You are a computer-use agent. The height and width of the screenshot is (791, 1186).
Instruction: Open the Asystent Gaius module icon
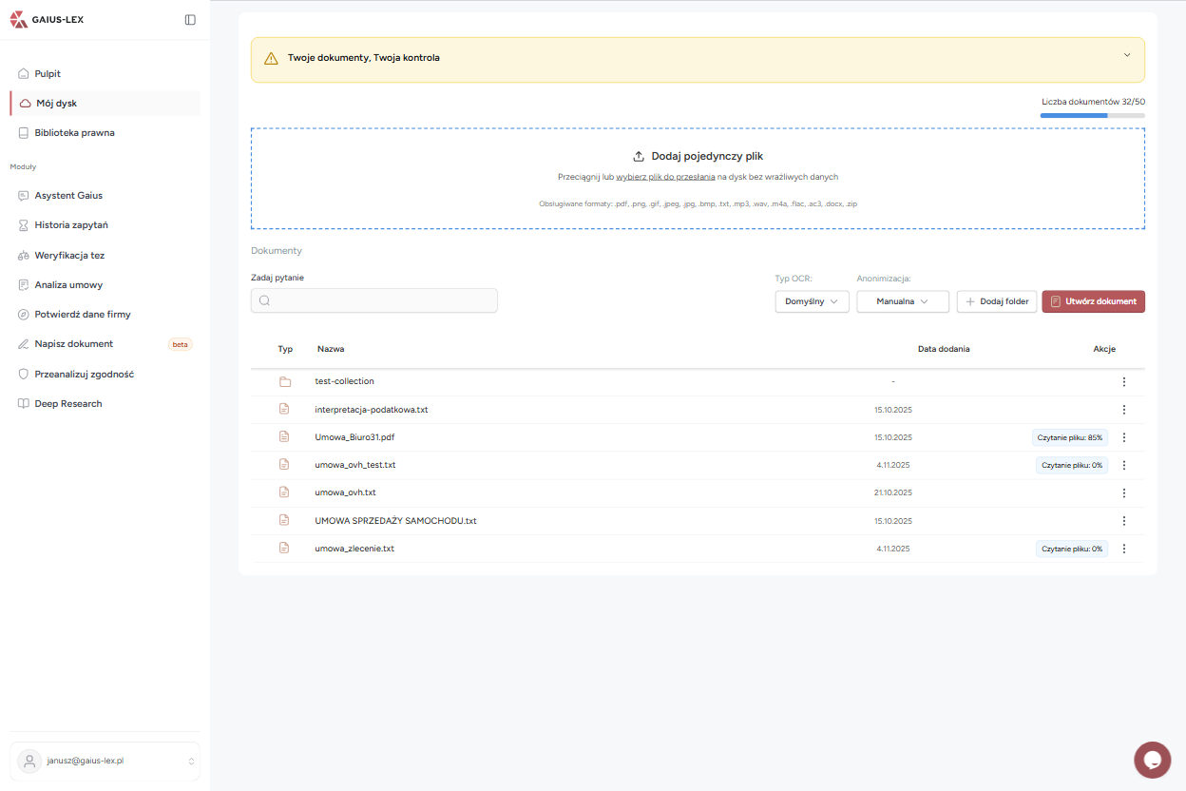(21, 195)
